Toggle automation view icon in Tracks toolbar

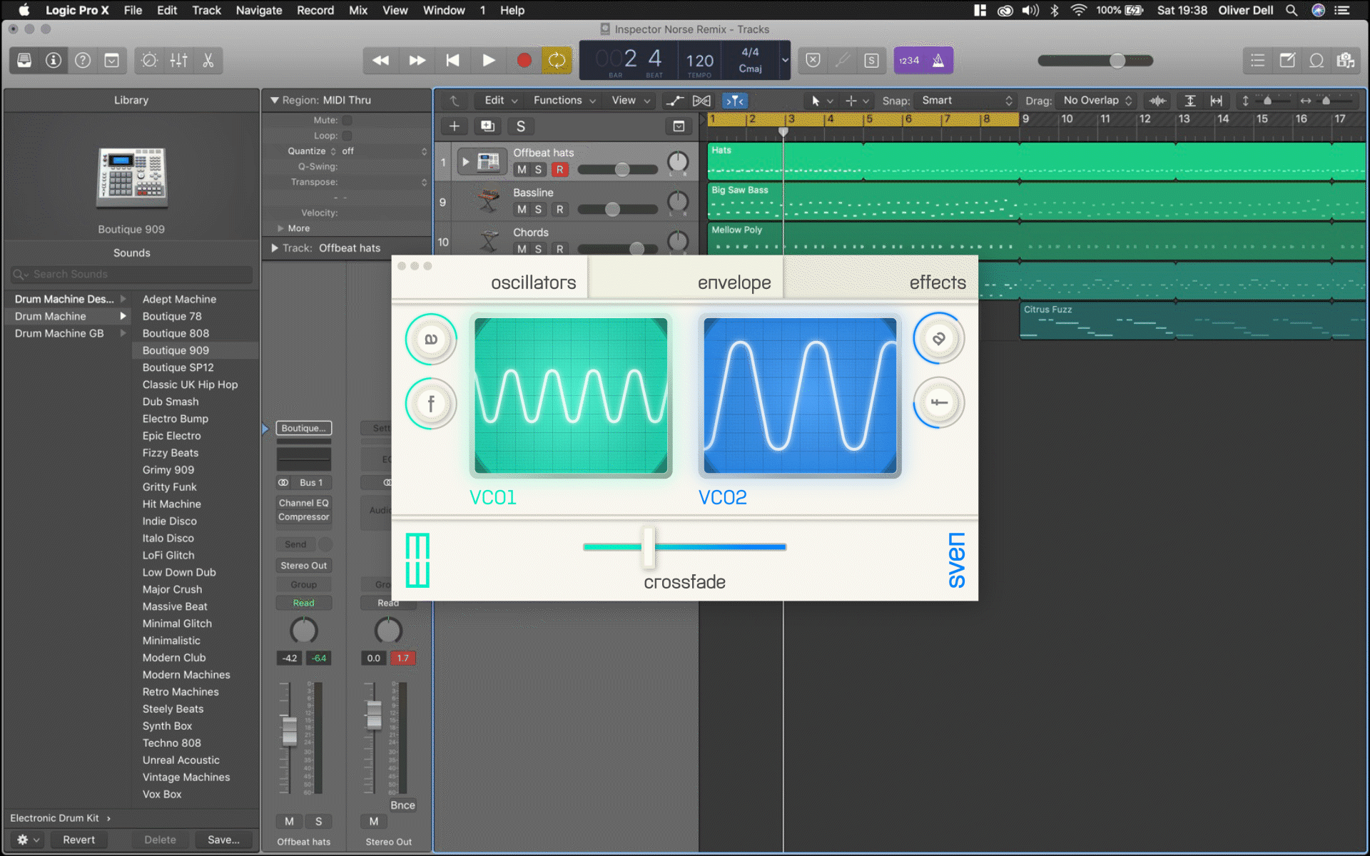pos(674,101)
